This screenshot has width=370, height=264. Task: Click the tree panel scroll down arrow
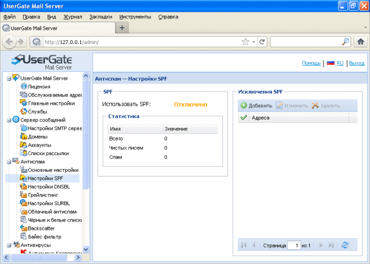(86, 249)
